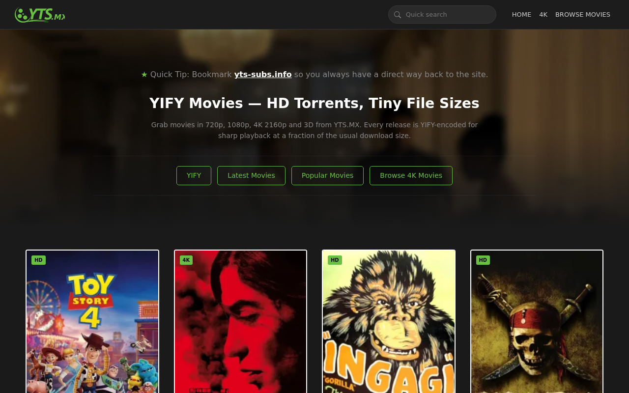Click the 4K badge on the red poster

click(x=186, y=260)
